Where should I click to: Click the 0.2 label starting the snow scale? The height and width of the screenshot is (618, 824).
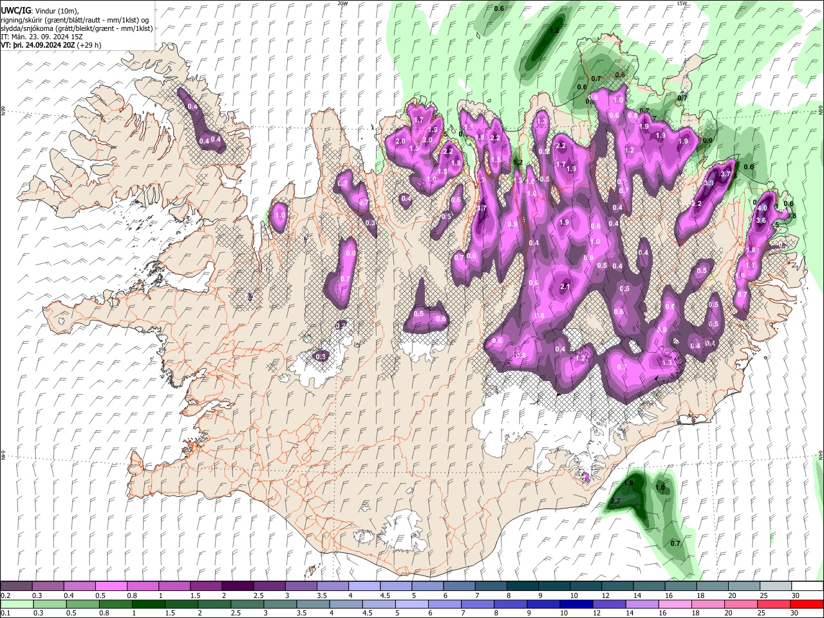(x=5, y=595)
